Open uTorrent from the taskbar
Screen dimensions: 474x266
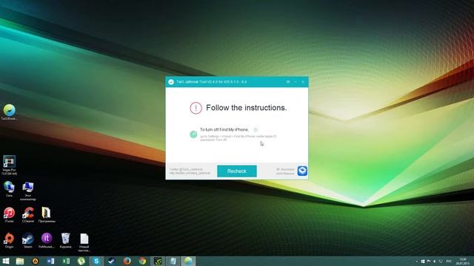click(81, 261)
